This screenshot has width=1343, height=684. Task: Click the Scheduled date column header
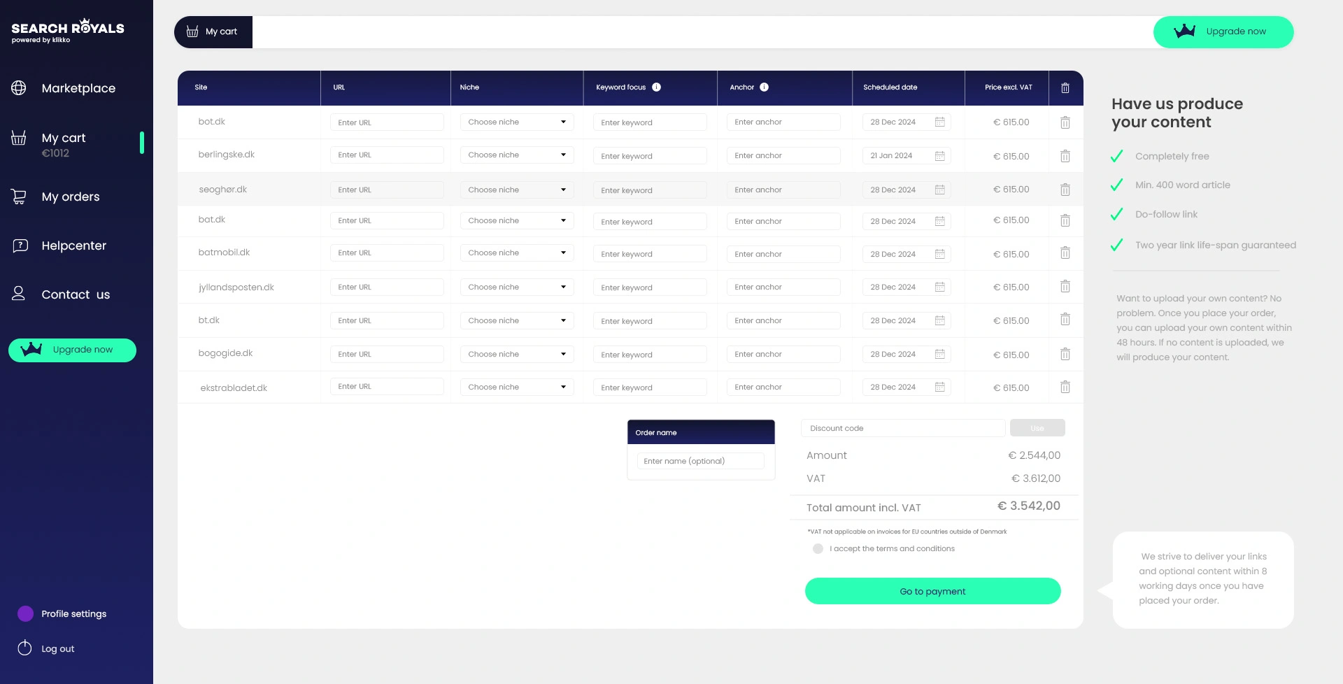click(890, 87)
